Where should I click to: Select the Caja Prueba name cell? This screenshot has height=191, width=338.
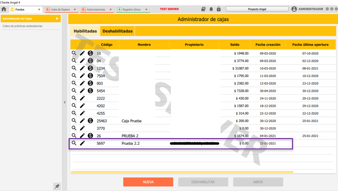[132, 121]
